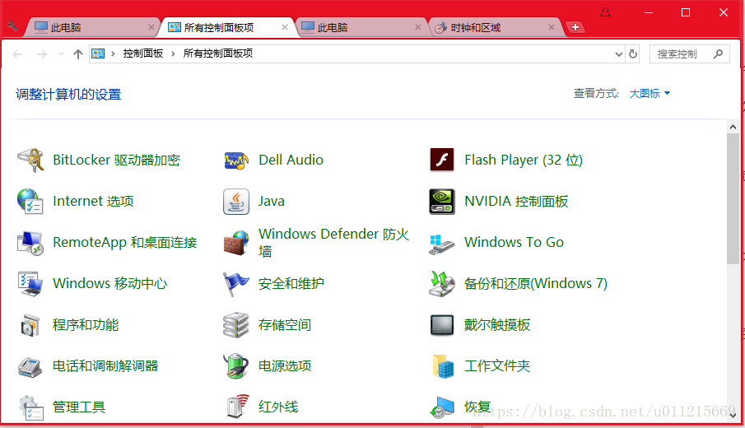The width and height of the screenshot is (745, 428).
Task: Switch to the first 此电脑 tab
Action: click(x=93, y=27)
